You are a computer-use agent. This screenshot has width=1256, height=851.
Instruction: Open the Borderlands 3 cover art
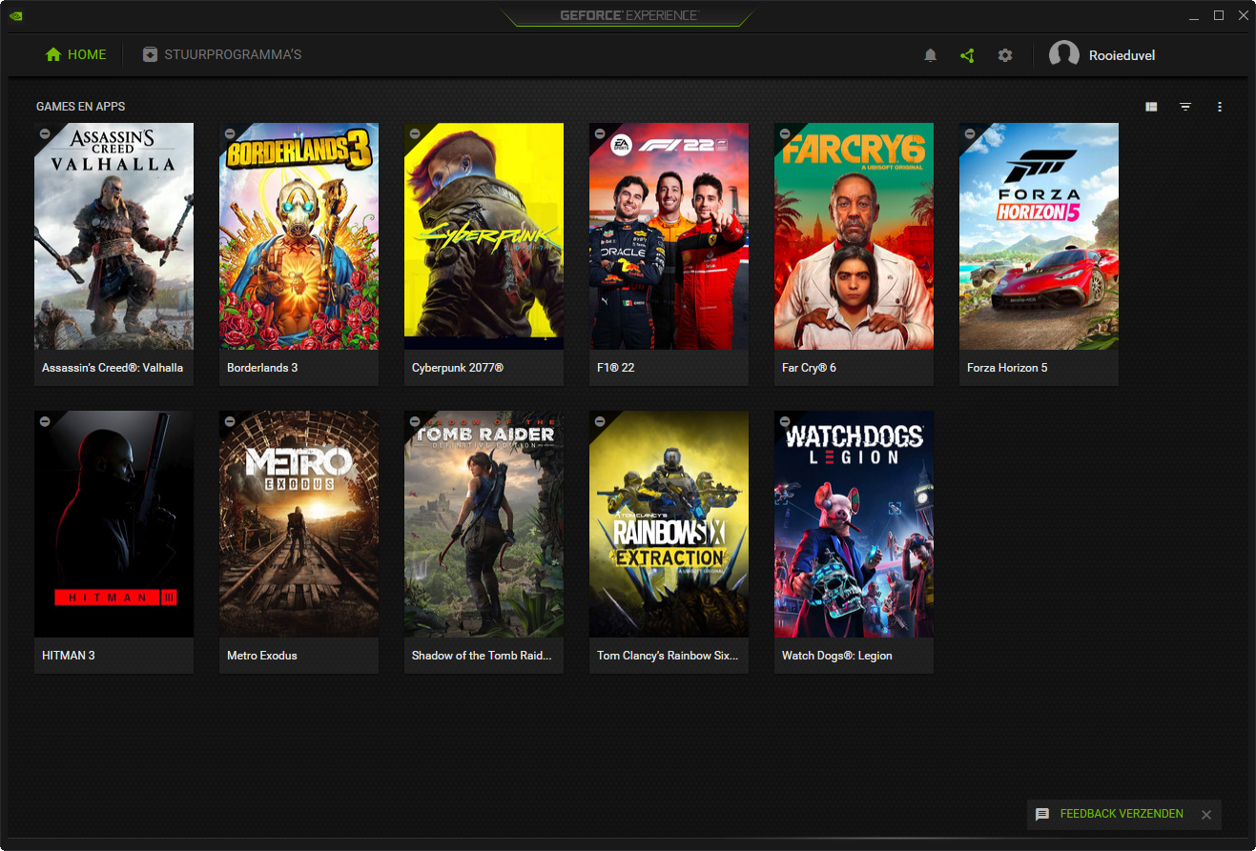[x=299, y=236]
